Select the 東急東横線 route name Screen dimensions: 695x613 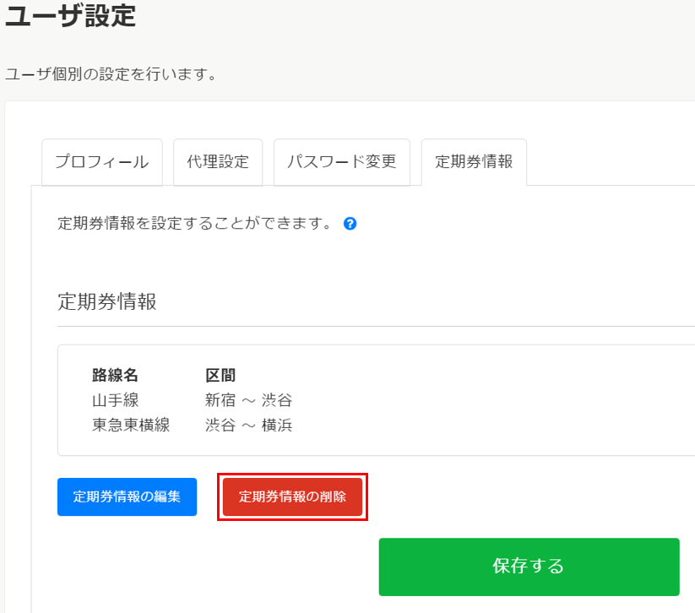[x=131, y=426]
